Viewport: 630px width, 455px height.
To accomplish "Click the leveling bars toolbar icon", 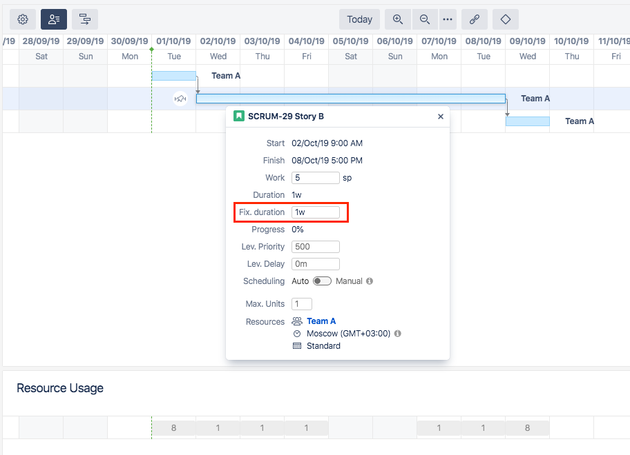I will click(85, 19).
